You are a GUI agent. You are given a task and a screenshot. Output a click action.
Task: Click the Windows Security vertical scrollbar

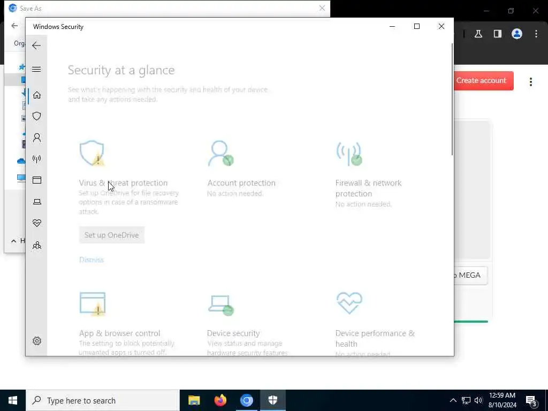coord(452,100)
